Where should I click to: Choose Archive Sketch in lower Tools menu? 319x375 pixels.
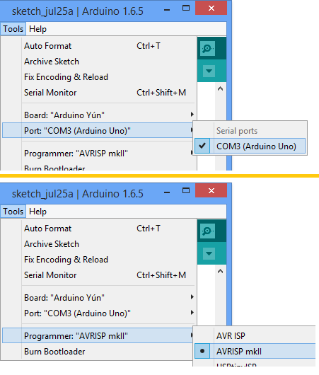(100, 244)
